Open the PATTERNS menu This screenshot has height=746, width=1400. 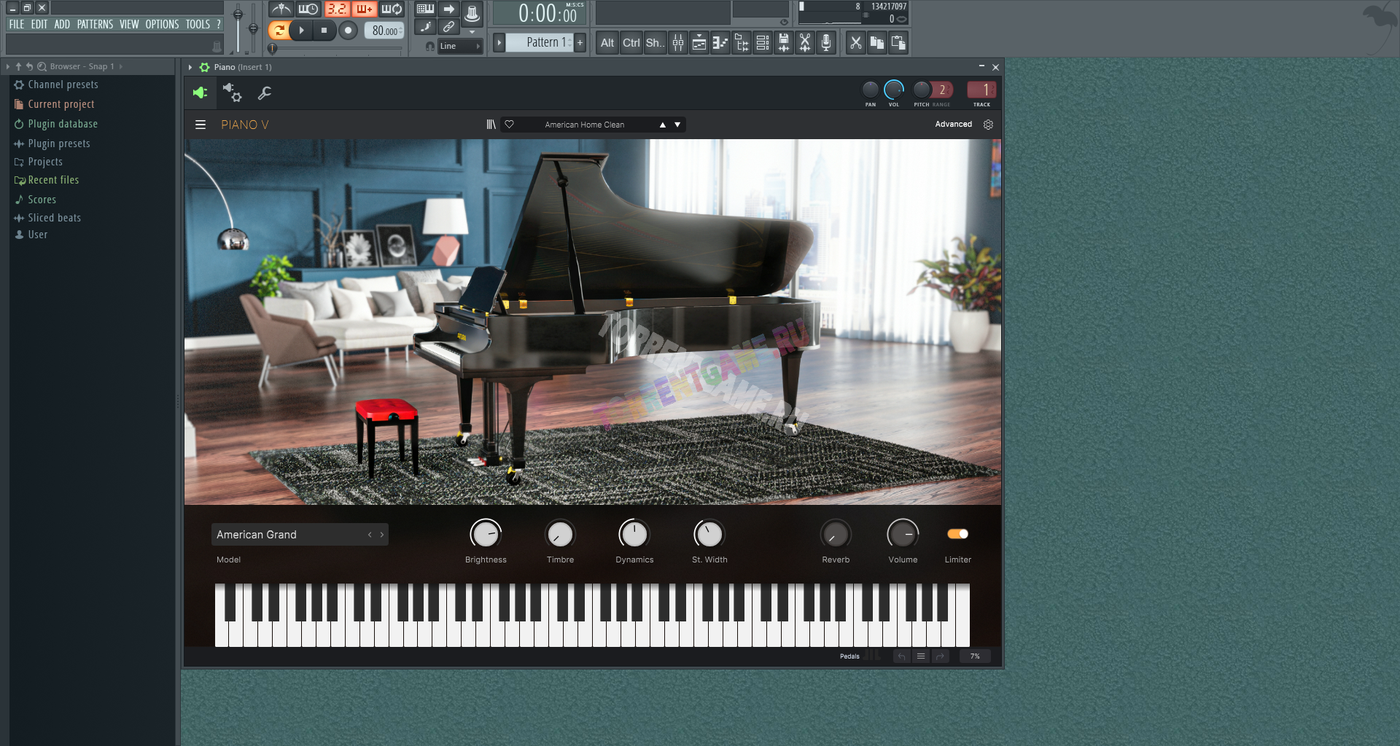click(x=95, y=24)
